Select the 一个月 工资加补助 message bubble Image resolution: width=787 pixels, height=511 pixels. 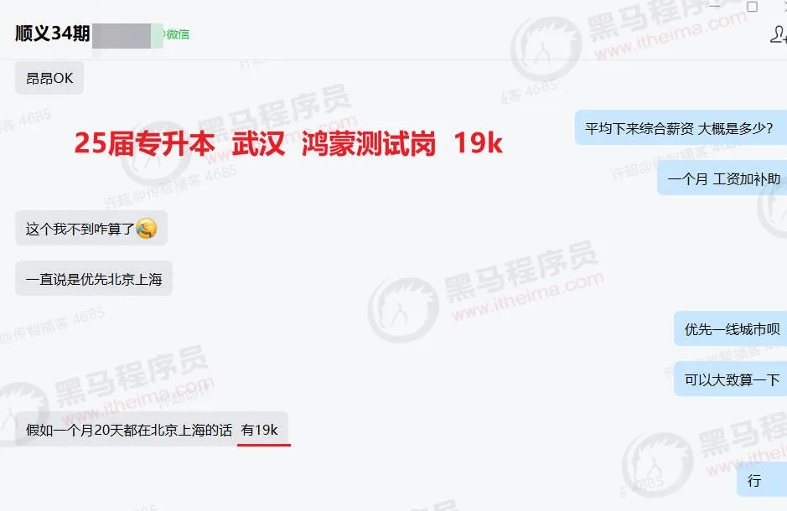(x=722, y=178)
